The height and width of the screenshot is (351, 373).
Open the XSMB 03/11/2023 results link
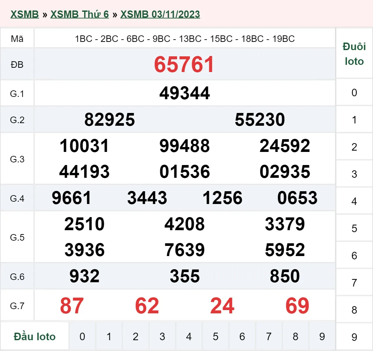pos(160,14)
